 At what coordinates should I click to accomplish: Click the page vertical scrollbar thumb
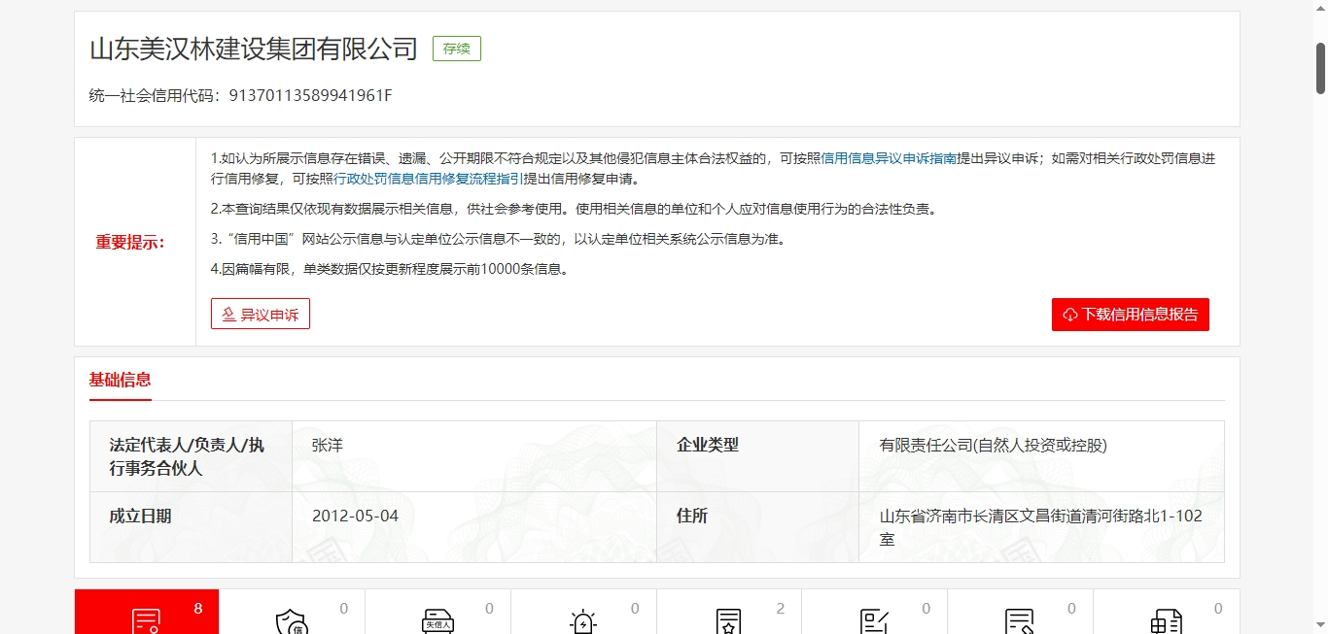pos(1321,68)
